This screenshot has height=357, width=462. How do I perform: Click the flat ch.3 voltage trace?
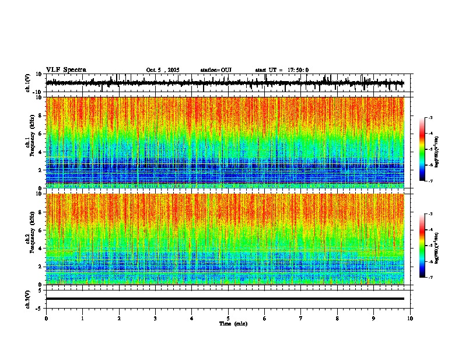[x=225, y=299]
